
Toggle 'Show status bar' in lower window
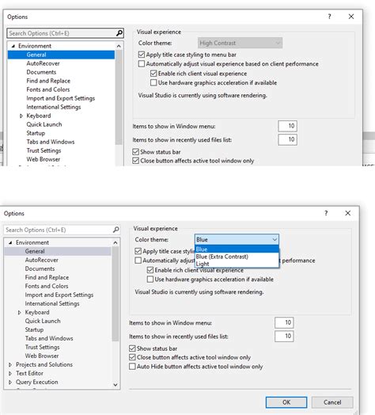pos(132,348)
